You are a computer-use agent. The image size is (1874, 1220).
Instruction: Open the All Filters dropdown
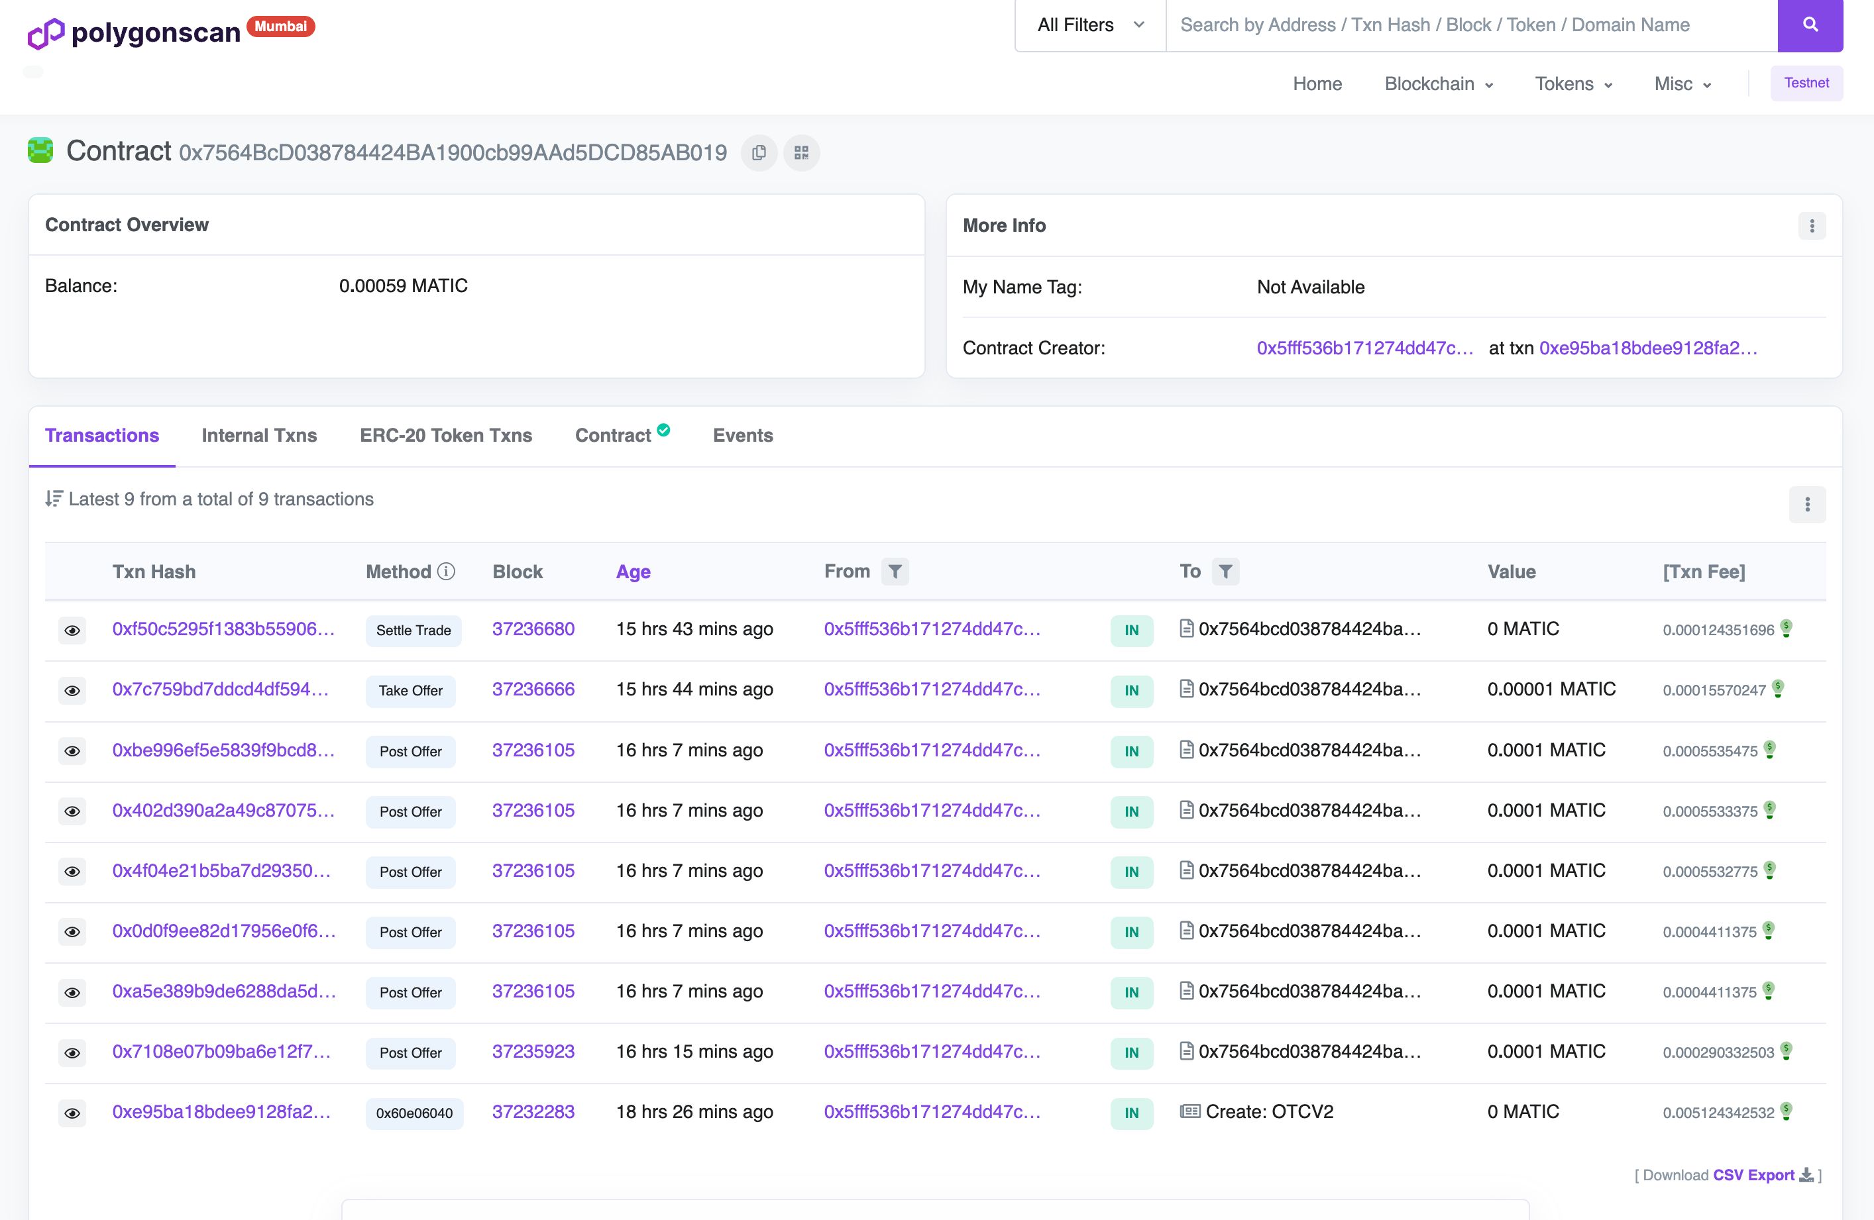click(x=1091, y=25)
